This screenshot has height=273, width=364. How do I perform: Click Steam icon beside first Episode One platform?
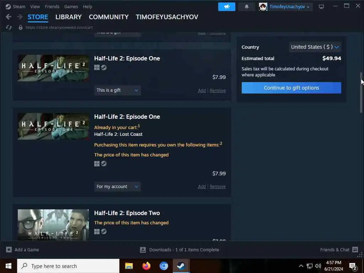click(104, 68)
